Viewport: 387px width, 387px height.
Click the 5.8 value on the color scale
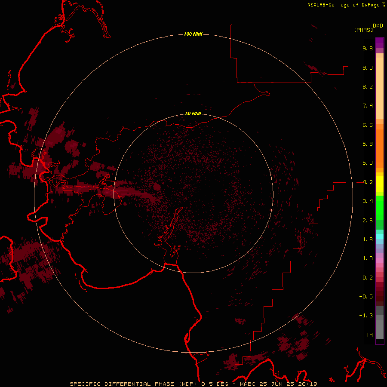pos(368,144)
